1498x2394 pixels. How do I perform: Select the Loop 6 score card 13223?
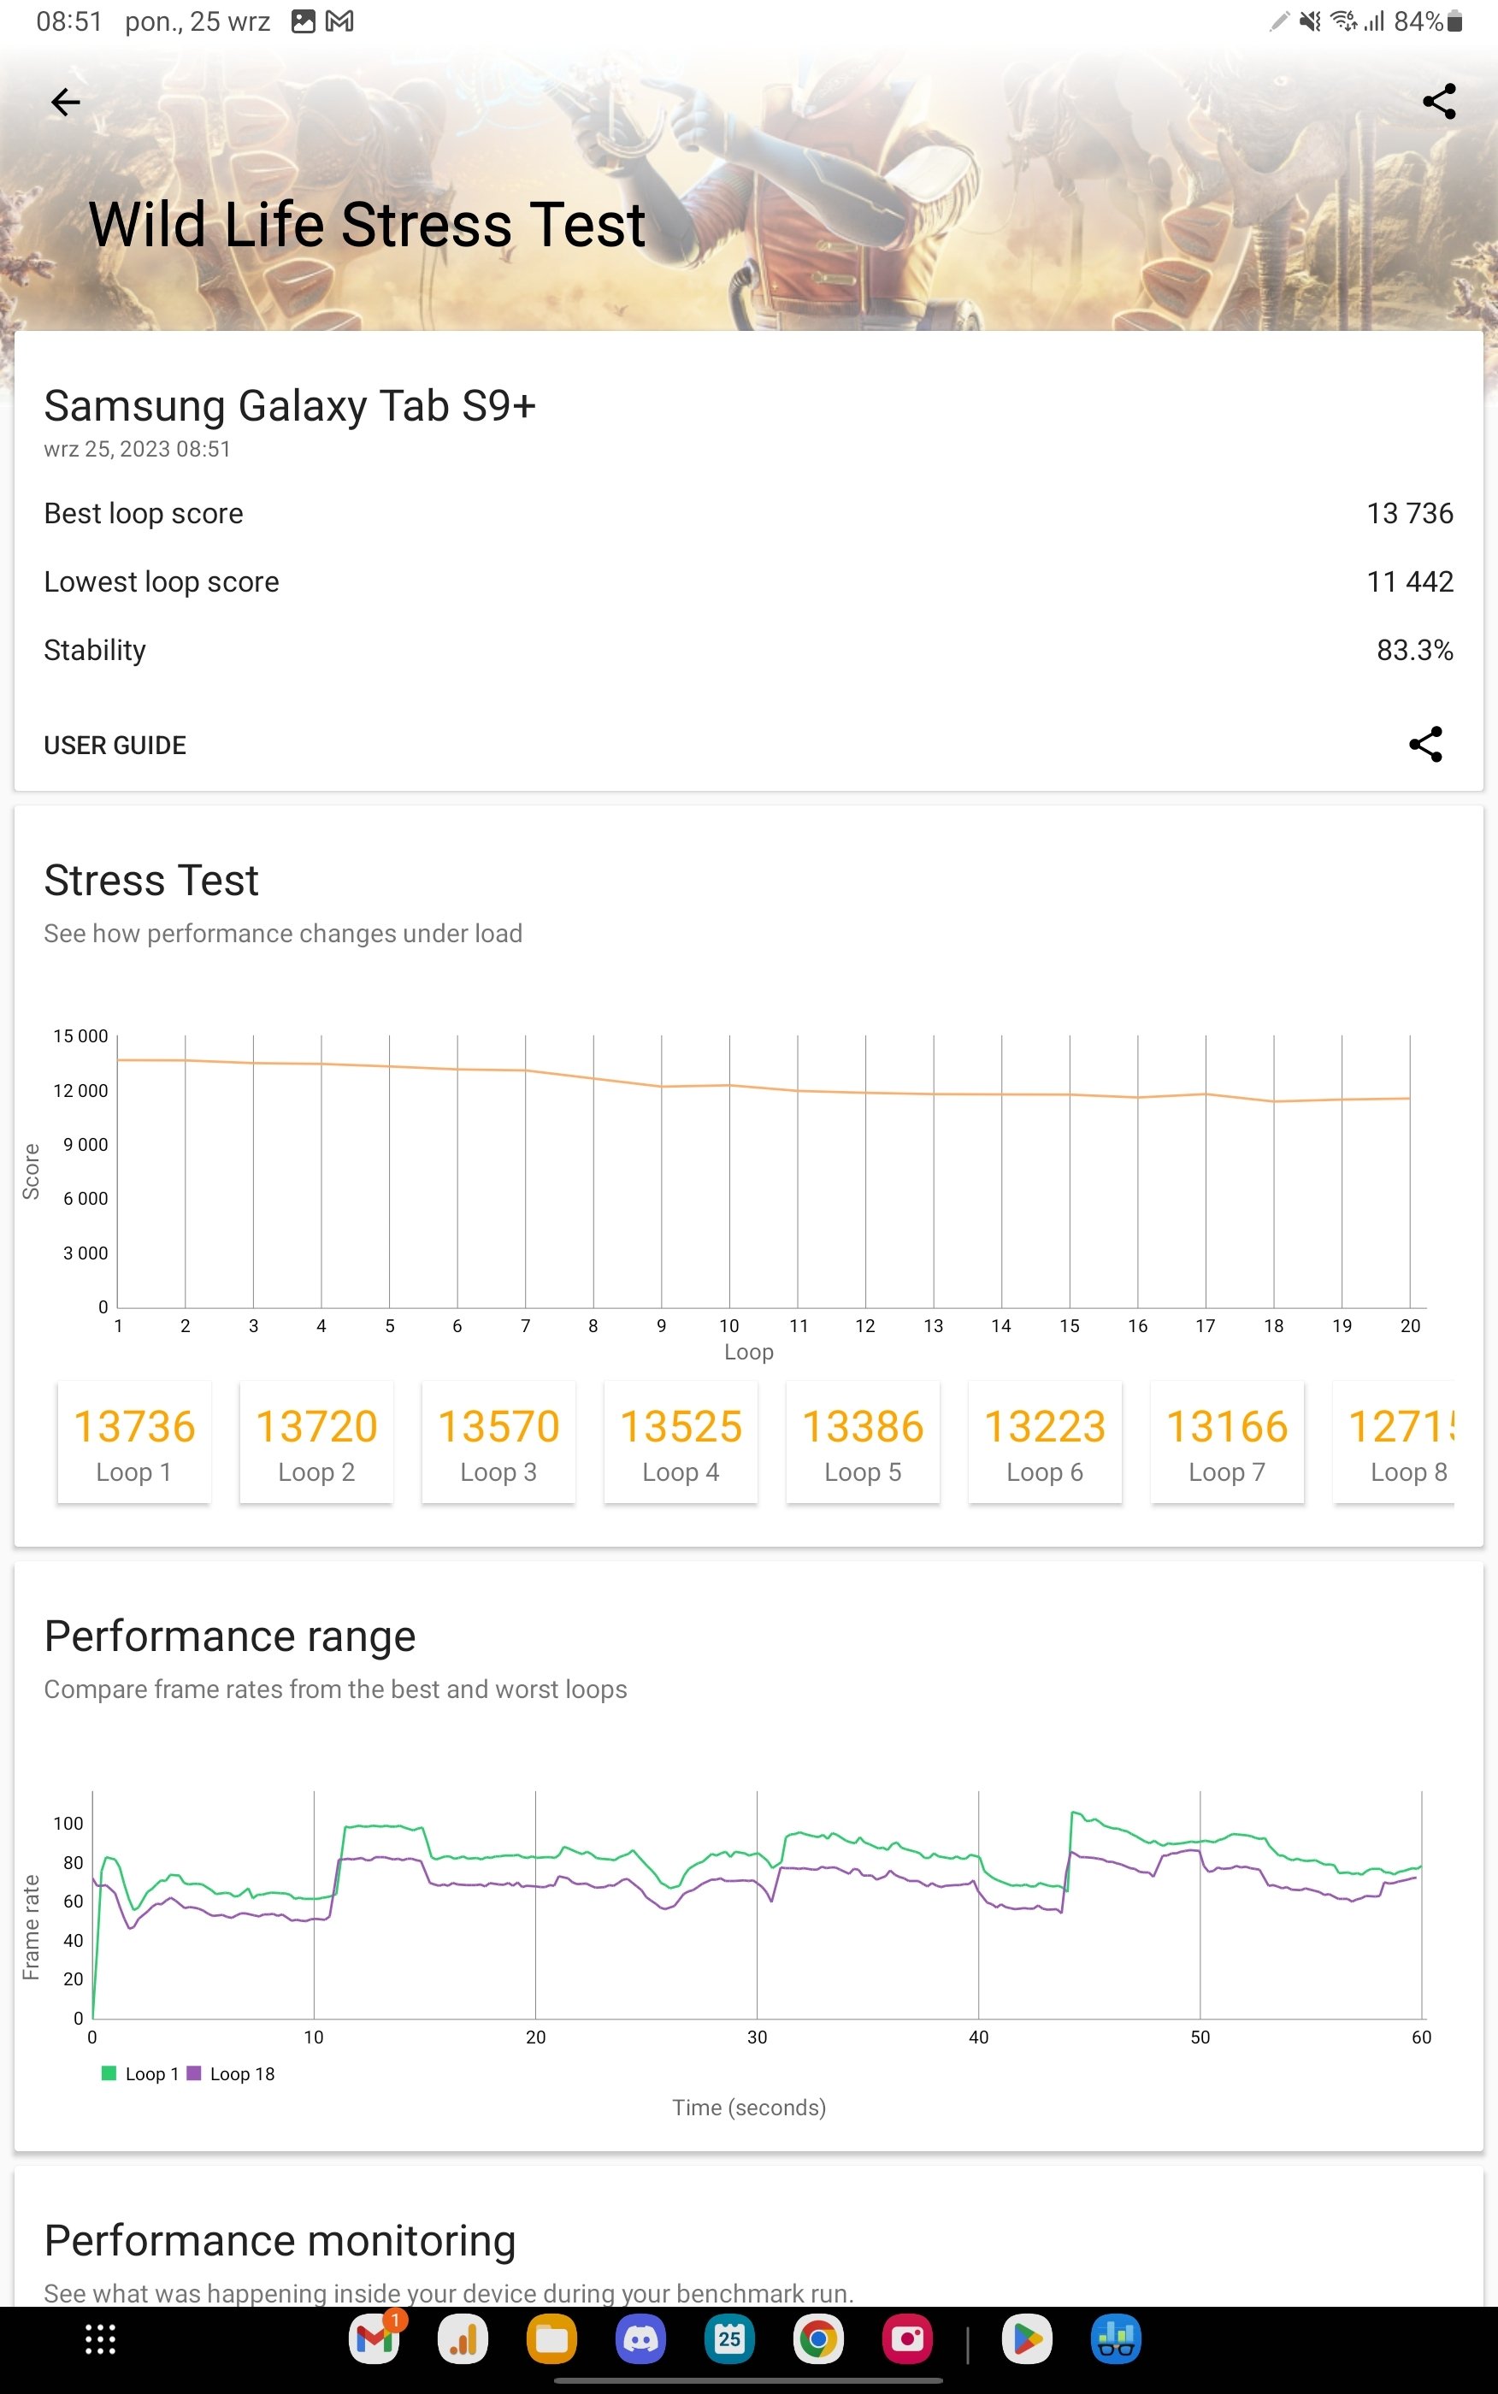pos(1045,1442)
